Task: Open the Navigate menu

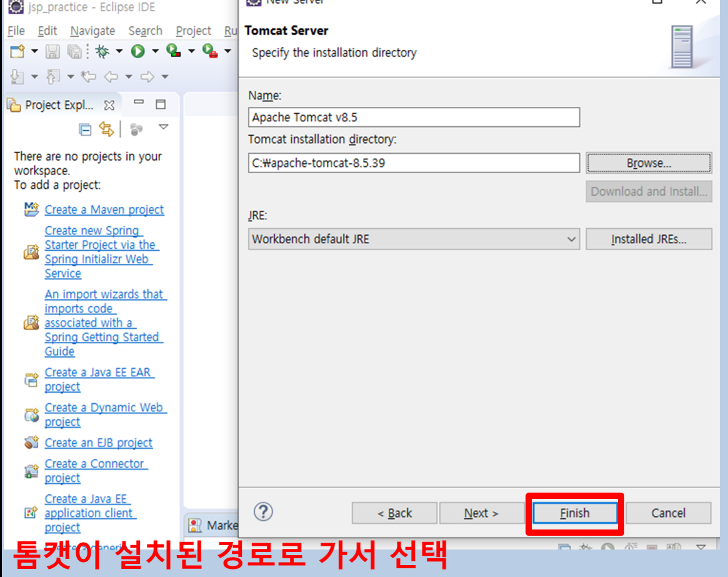Action: click(x=93, y=31)
